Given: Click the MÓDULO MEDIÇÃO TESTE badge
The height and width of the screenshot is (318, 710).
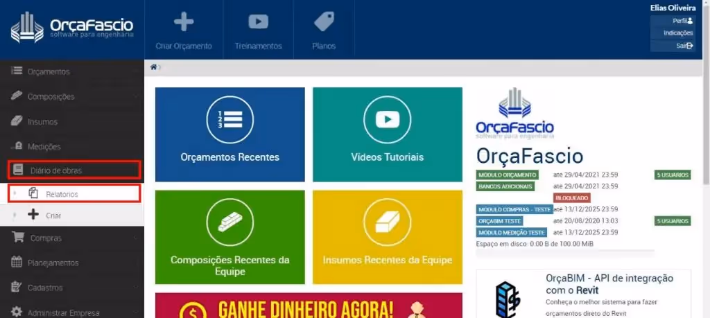Looking at the screenshot, I should [x=512, y=233].
